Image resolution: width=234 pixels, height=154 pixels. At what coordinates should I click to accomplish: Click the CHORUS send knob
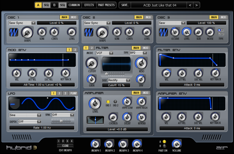(x=113, y=117)
